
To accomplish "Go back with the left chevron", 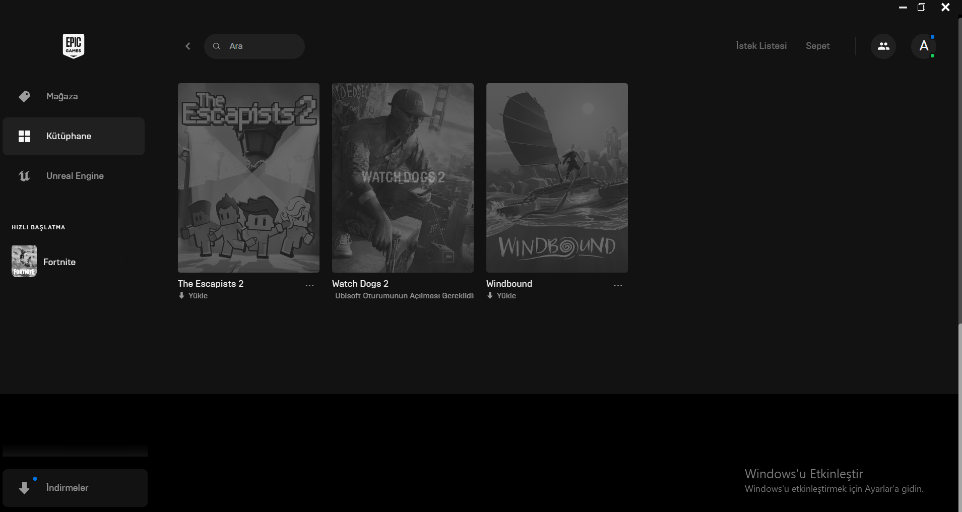I will click(x=188, y=46).
